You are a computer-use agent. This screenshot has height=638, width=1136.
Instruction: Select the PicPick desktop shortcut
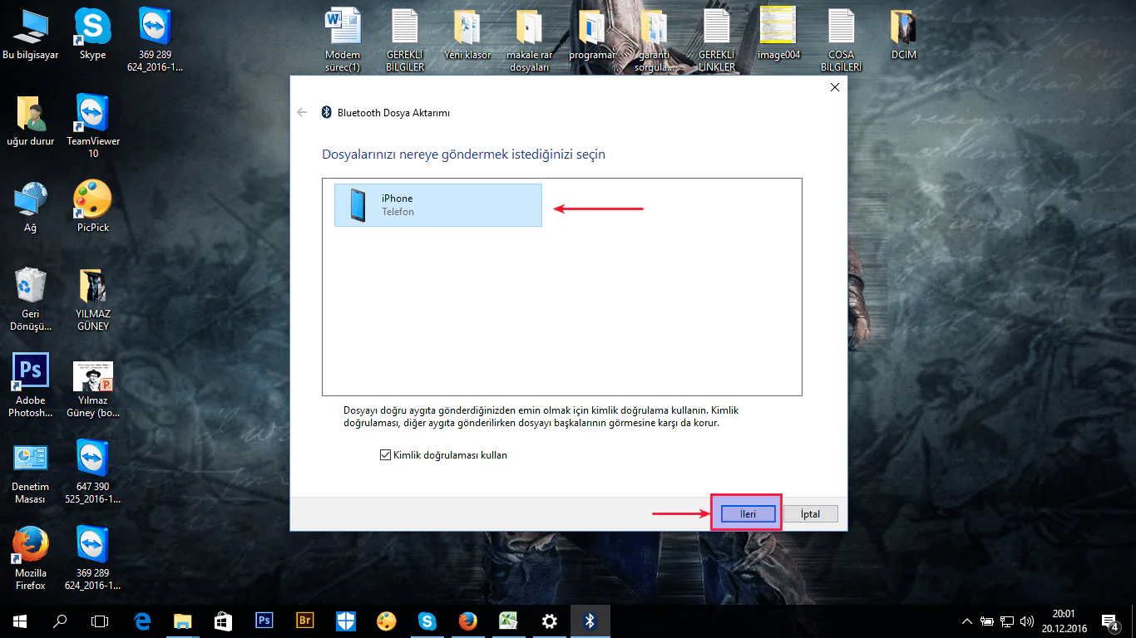(x=92, y=208)
